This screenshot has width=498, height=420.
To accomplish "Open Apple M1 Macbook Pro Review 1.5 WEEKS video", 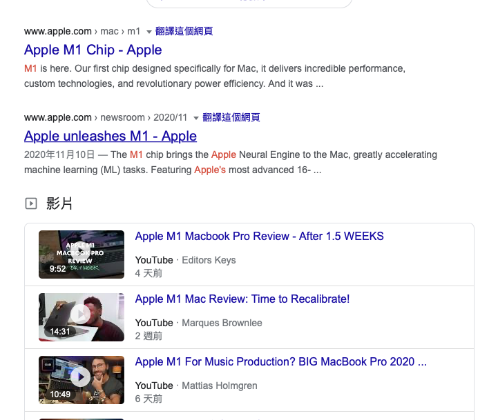I will pyautogui.click(x=259, y=237).
